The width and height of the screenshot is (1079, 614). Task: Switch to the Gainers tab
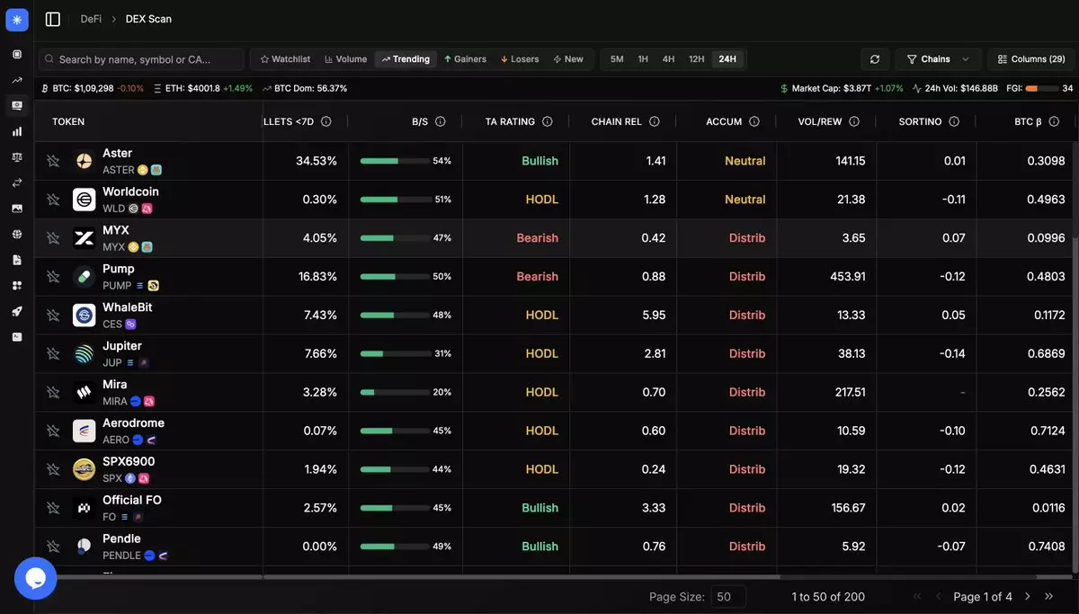pyautogui.click(x=465, y=59)
